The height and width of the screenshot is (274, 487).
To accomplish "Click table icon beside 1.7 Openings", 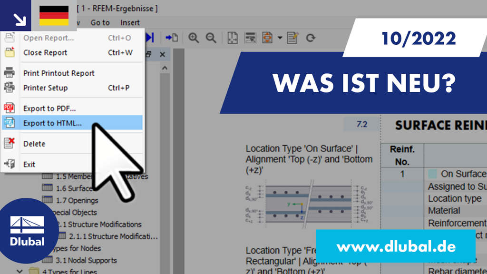I will tap(47, 200).
